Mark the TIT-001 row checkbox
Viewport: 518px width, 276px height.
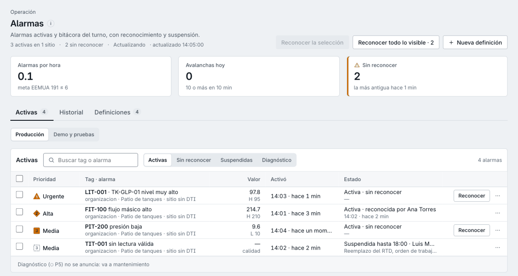(19, 246)
